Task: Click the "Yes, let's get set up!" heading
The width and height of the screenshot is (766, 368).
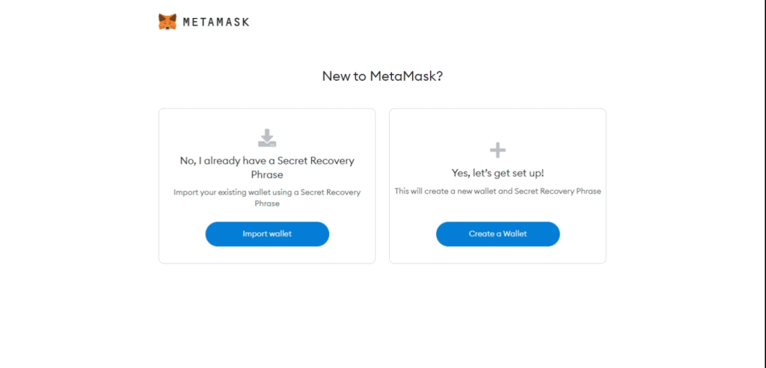Action: [497, 174]
